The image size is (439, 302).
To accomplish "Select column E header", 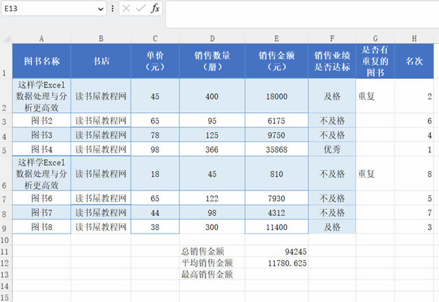I will 276,38.
